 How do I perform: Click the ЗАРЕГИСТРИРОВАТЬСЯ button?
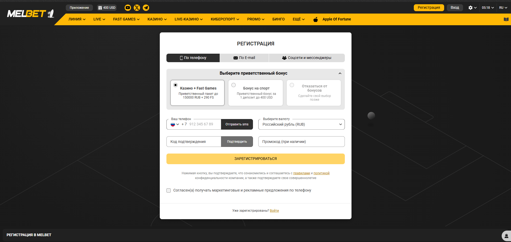[256, 159]
